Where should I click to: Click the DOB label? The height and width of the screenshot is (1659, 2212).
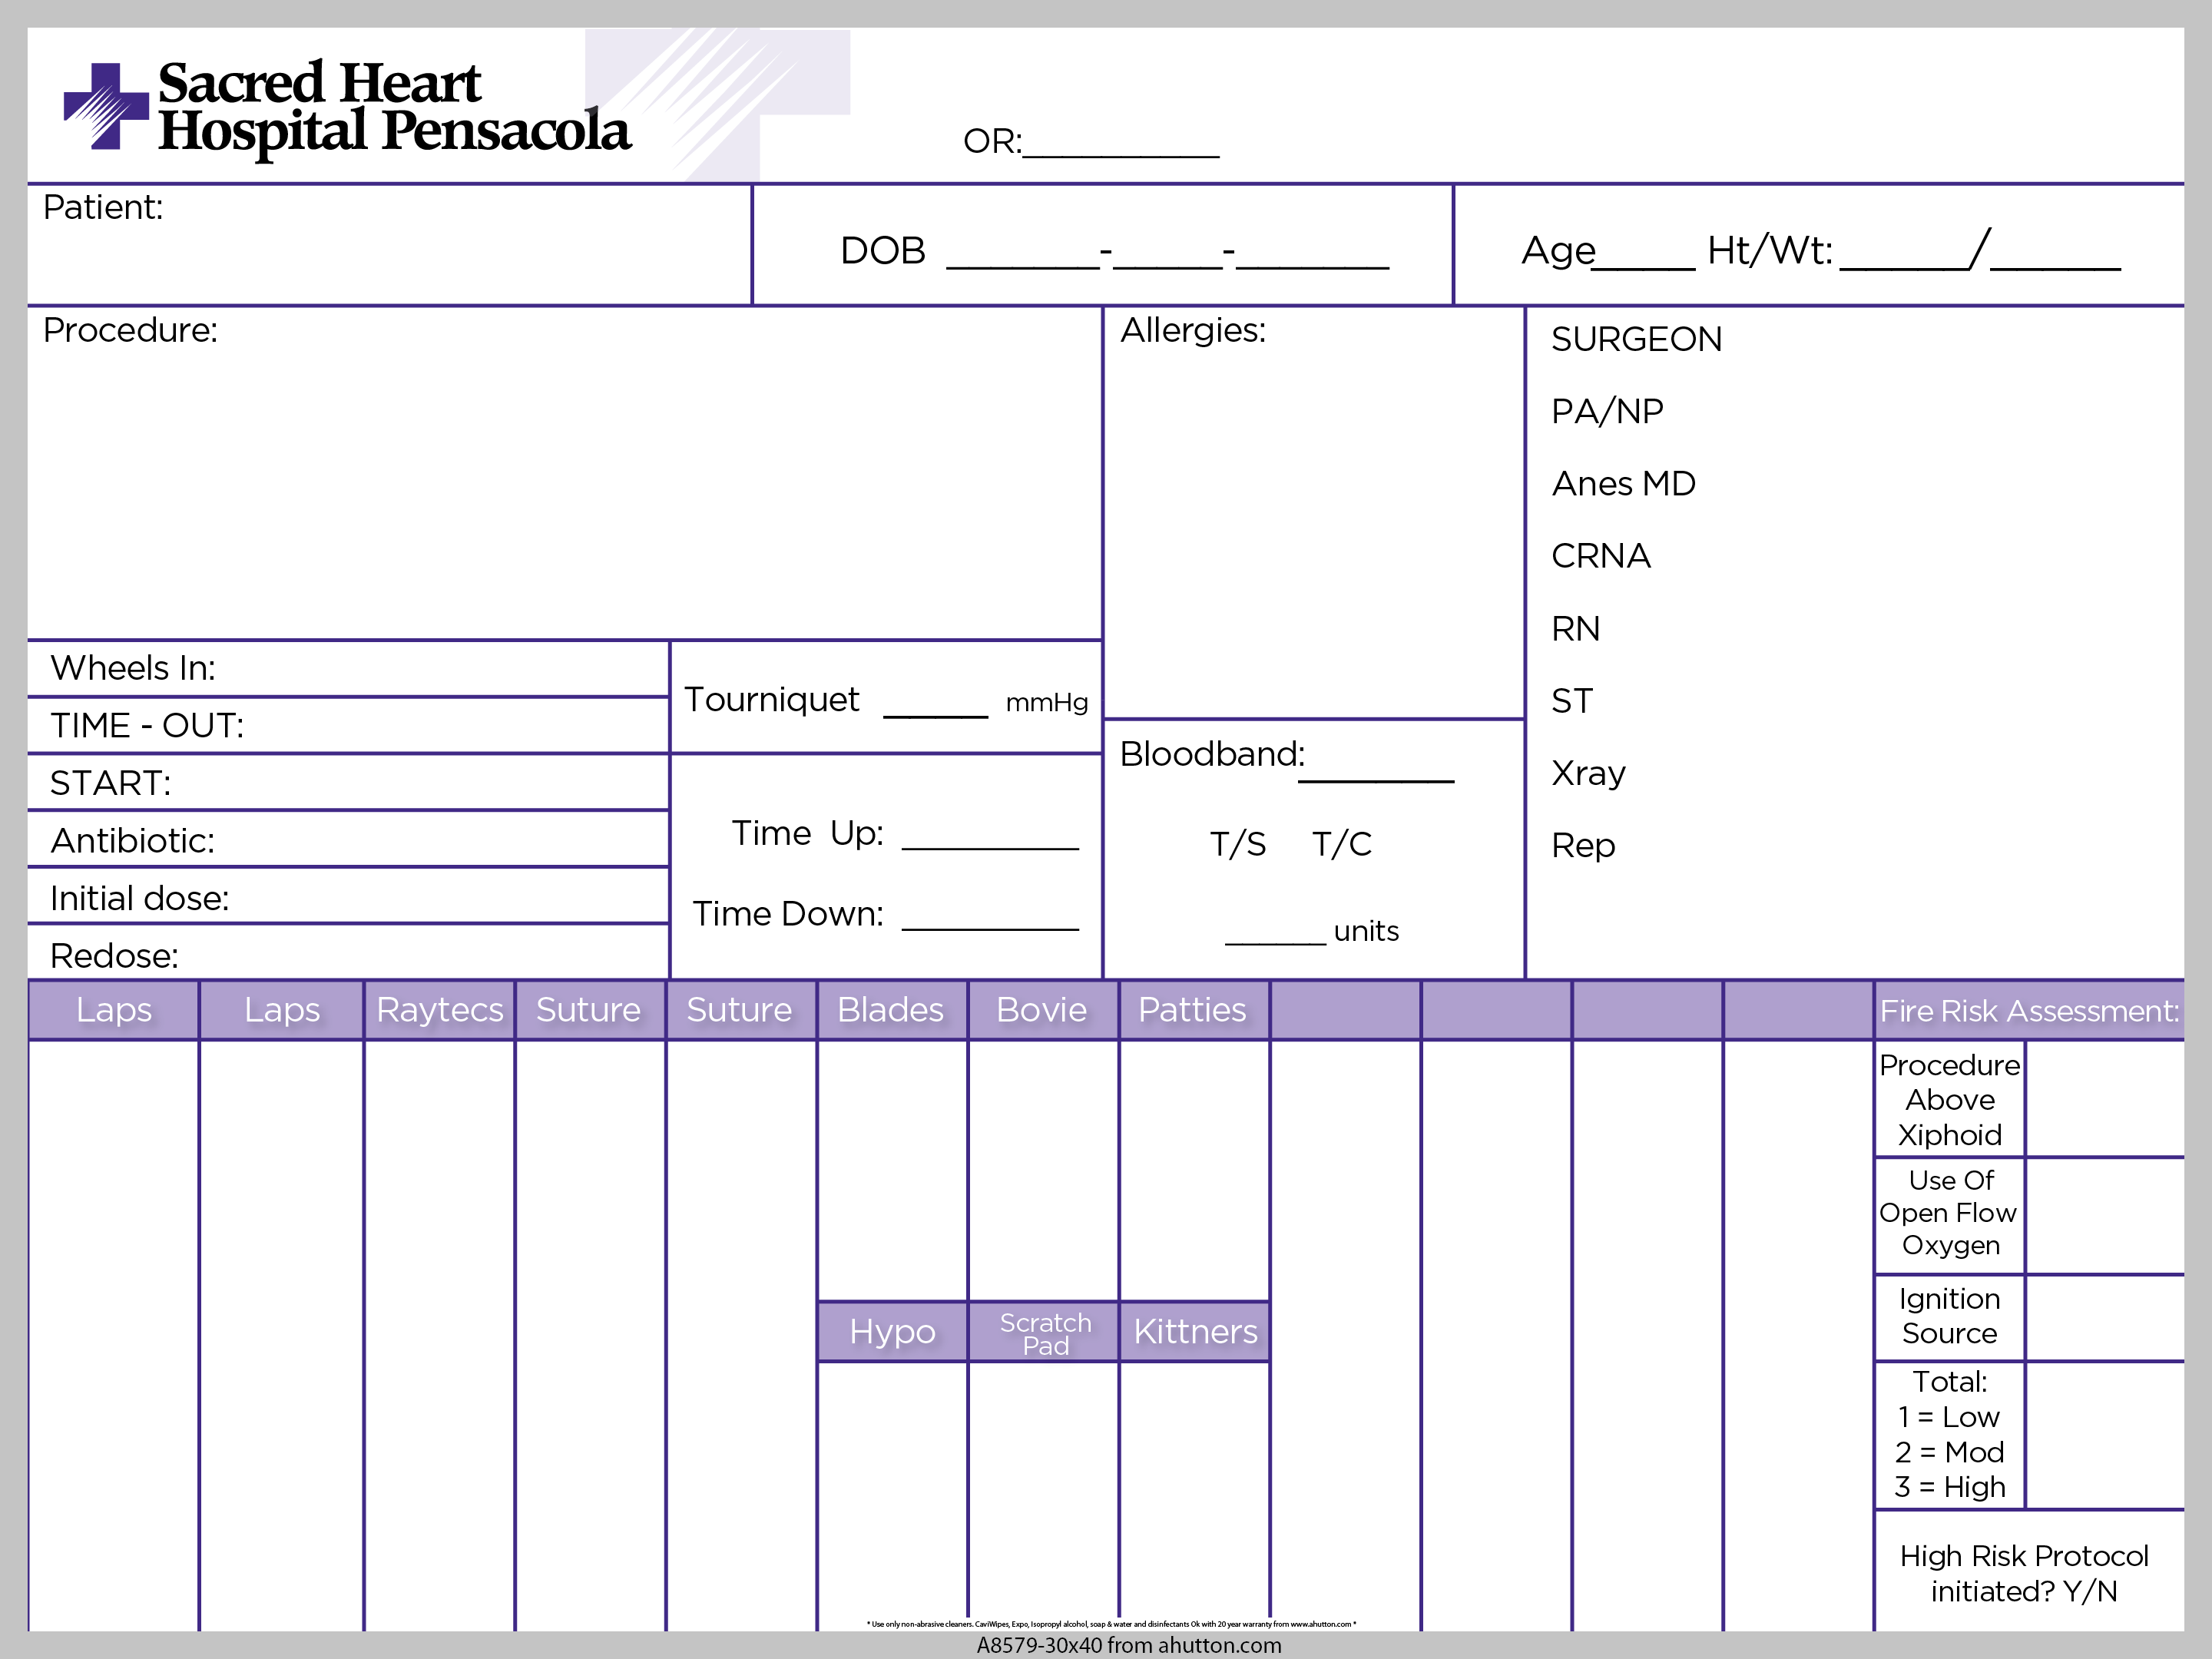(883, 250)
